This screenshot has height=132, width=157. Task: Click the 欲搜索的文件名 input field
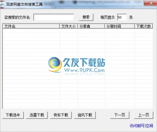(x=54, y=17)
